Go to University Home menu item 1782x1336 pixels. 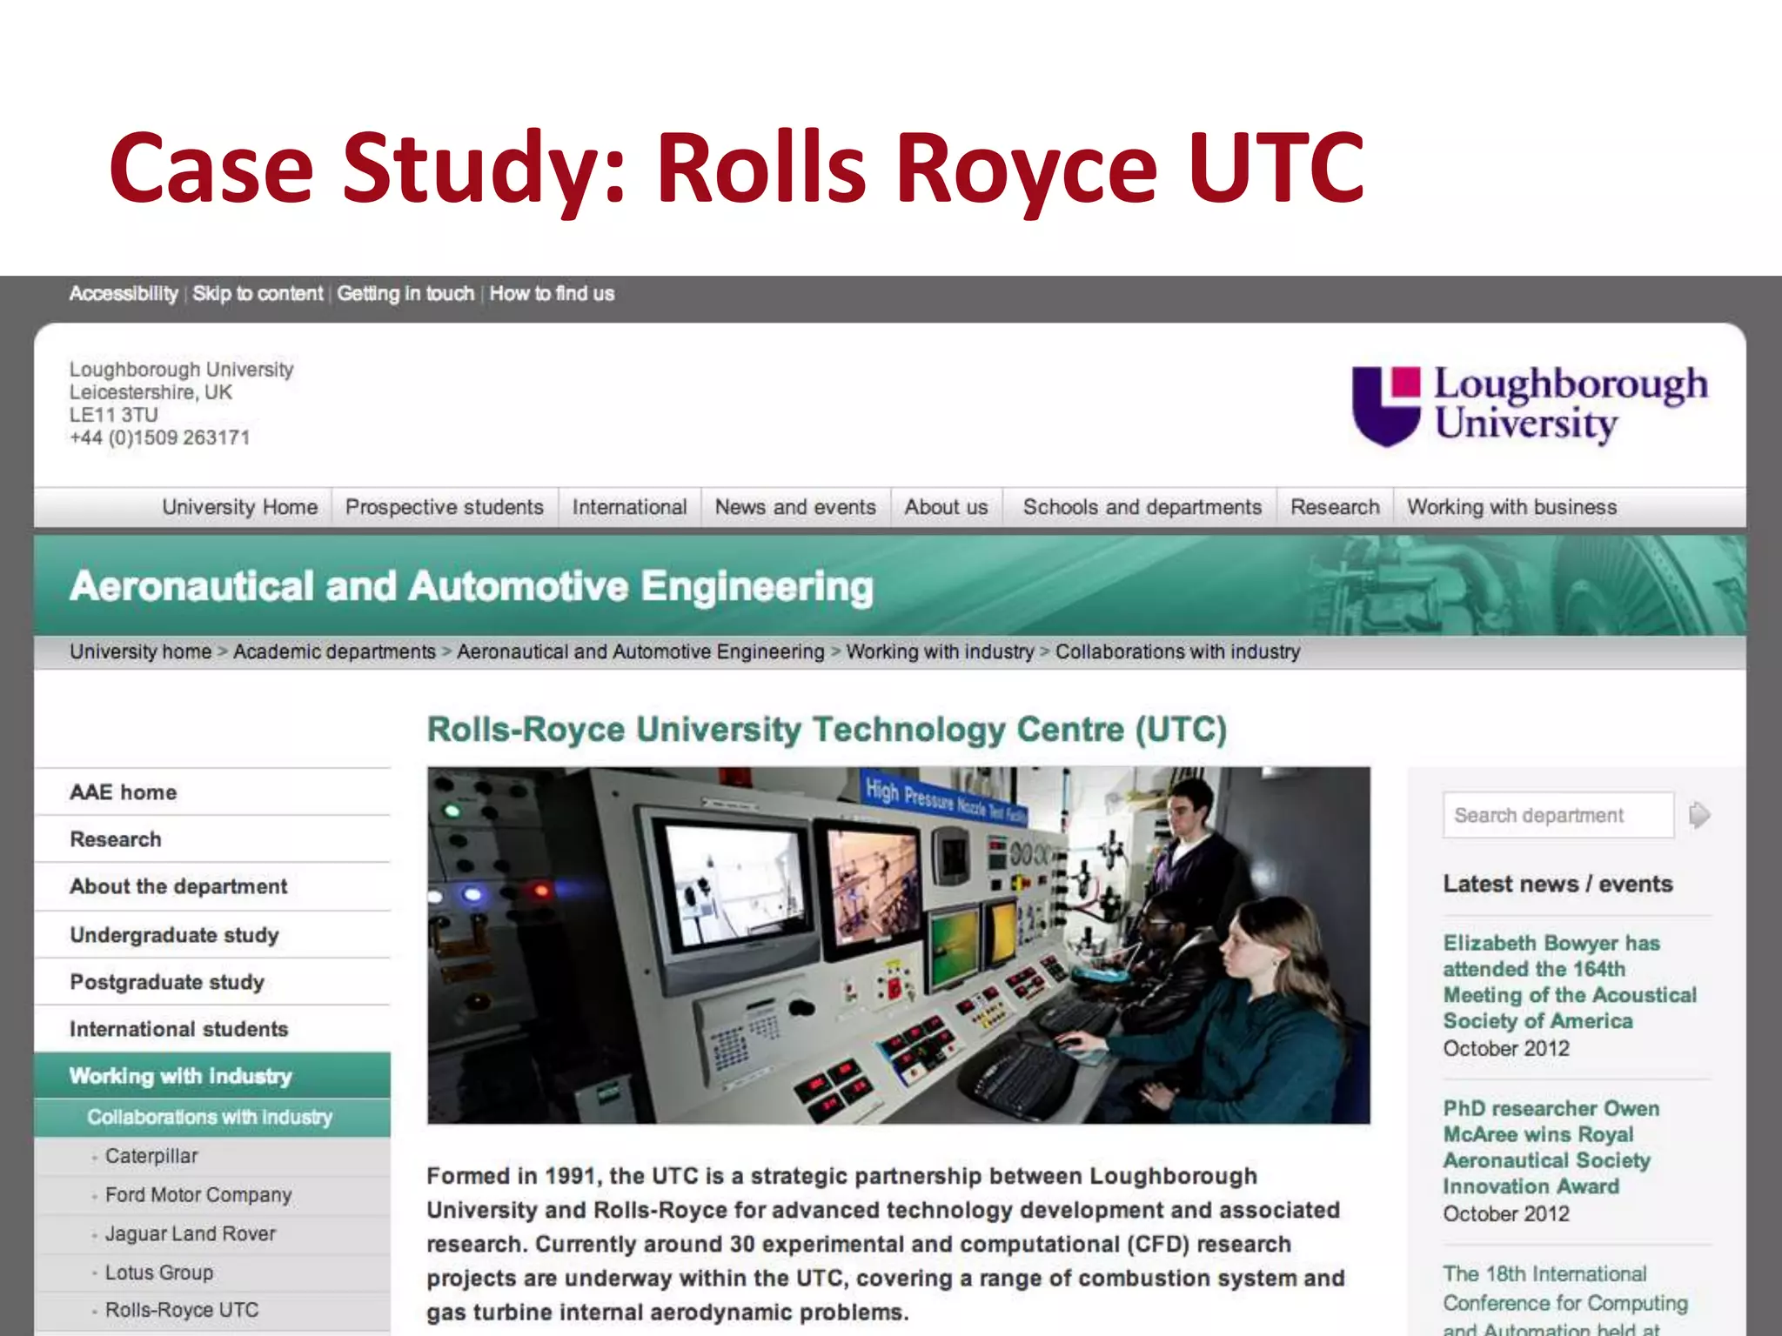[x=240, y=507]
